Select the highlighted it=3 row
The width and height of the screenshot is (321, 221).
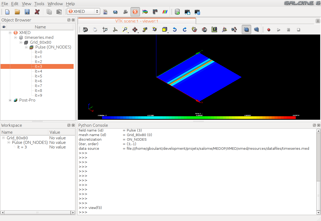(x=37, y=66)
